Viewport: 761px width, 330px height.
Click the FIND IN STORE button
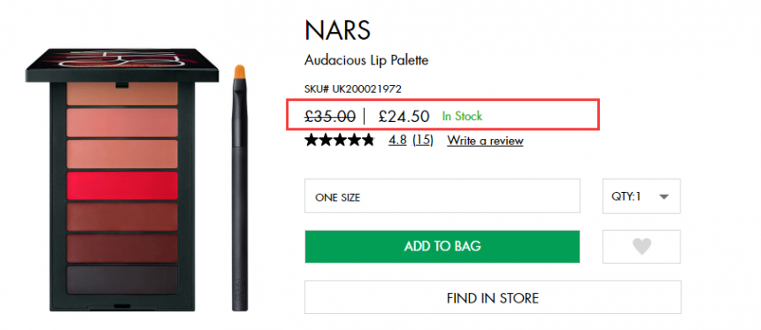pyautogui.click(x=493, y=297)
